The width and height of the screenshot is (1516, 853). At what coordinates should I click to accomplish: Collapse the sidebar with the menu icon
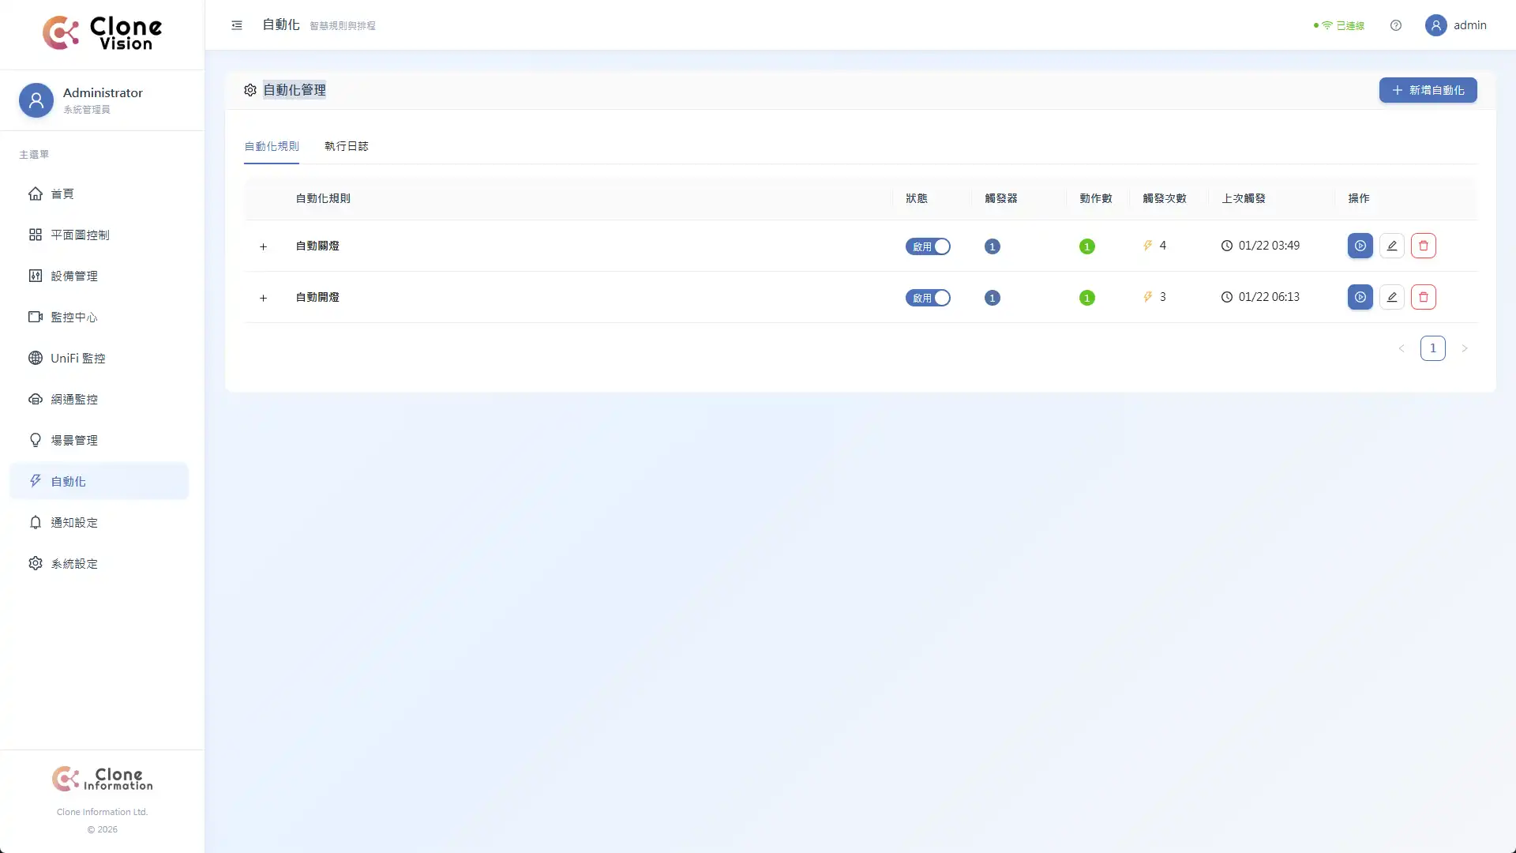(x=236, y=25)
